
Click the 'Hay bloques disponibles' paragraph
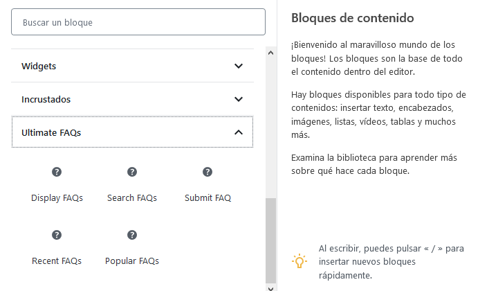click(378, 115)
